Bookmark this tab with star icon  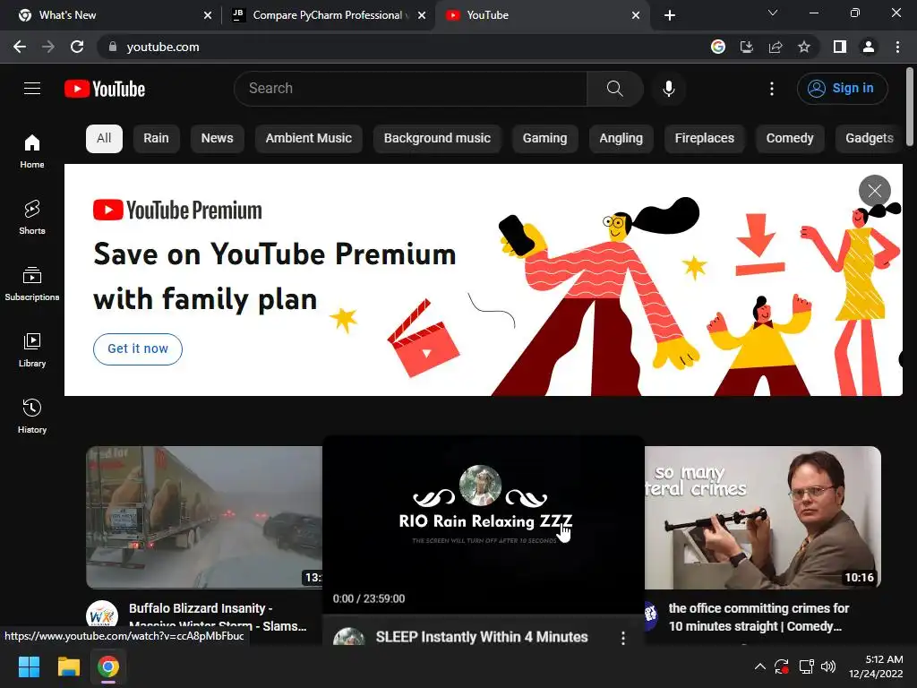804,47
